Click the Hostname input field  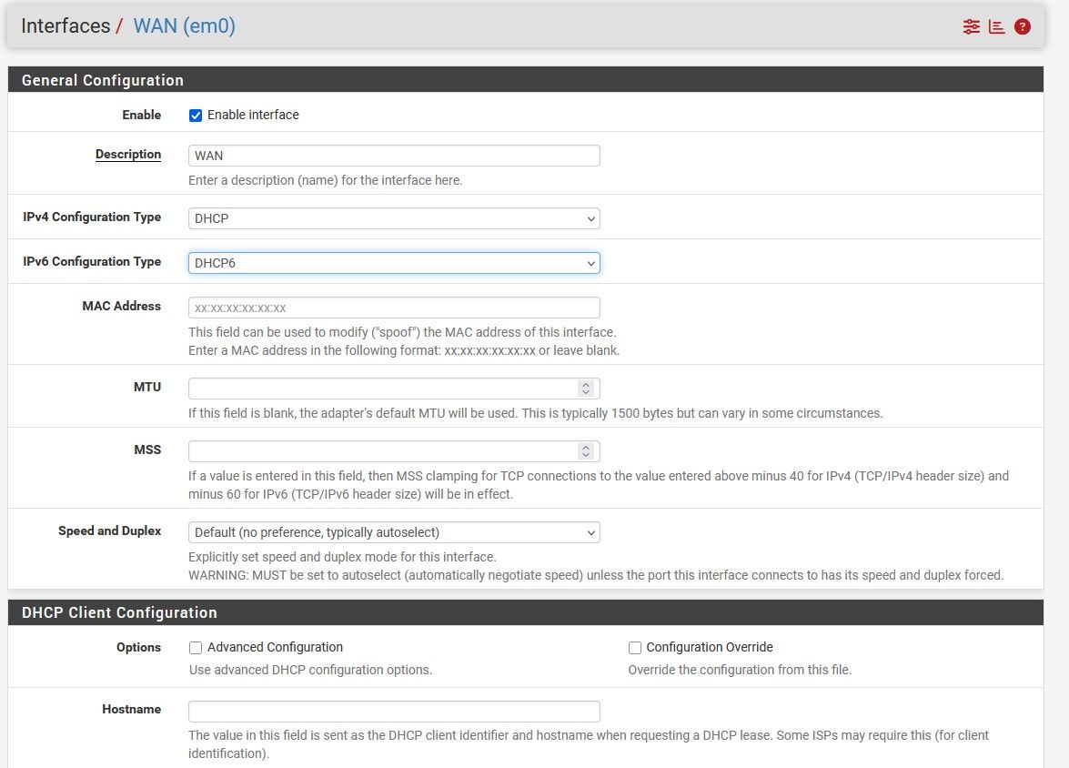(394, 712)
